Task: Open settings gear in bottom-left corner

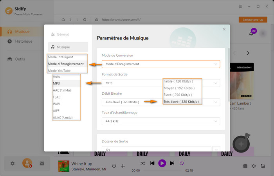Action: pos(13,163)
